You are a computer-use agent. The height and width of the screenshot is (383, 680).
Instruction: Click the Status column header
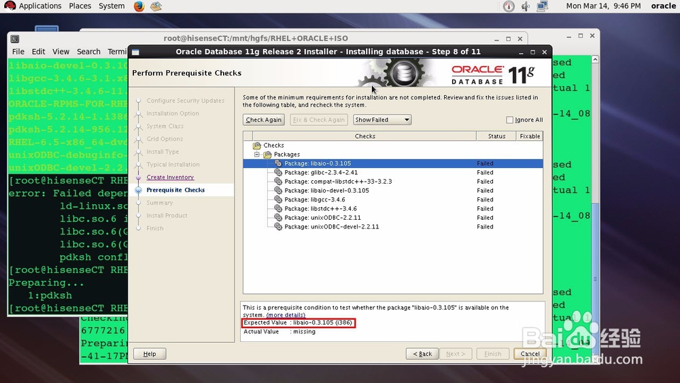[496, 136]
